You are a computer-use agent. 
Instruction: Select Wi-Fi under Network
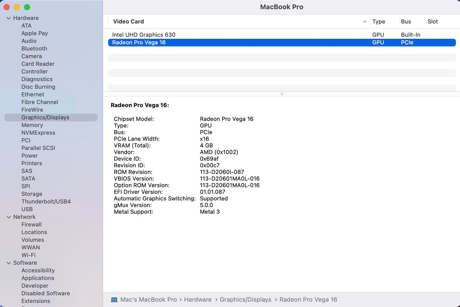(x=28, y=255)
